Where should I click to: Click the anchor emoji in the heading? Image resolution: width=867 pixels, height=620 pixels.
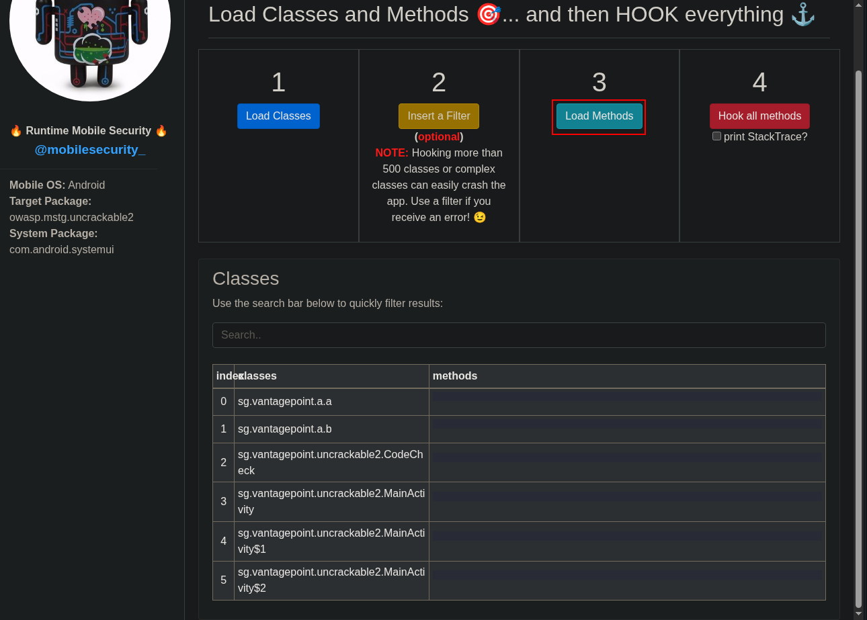802,15
